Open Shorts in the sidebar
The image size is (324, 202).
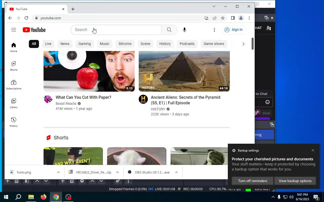[14, 66]
